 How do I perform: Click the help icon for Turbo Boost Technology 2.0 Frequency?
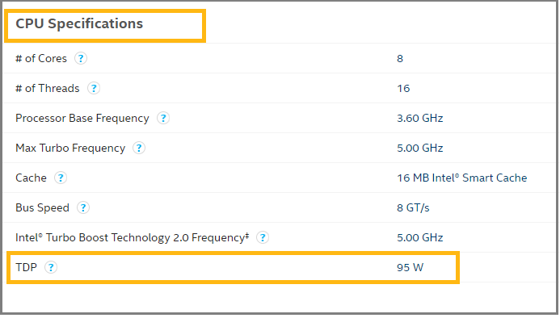263,238
